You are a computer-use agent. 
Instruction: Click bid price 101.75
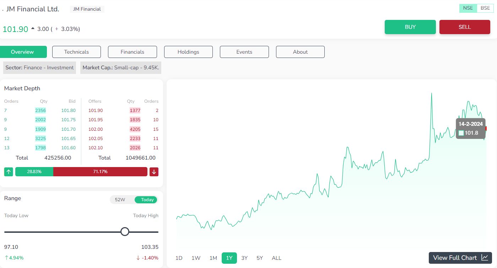click(68, 120)
